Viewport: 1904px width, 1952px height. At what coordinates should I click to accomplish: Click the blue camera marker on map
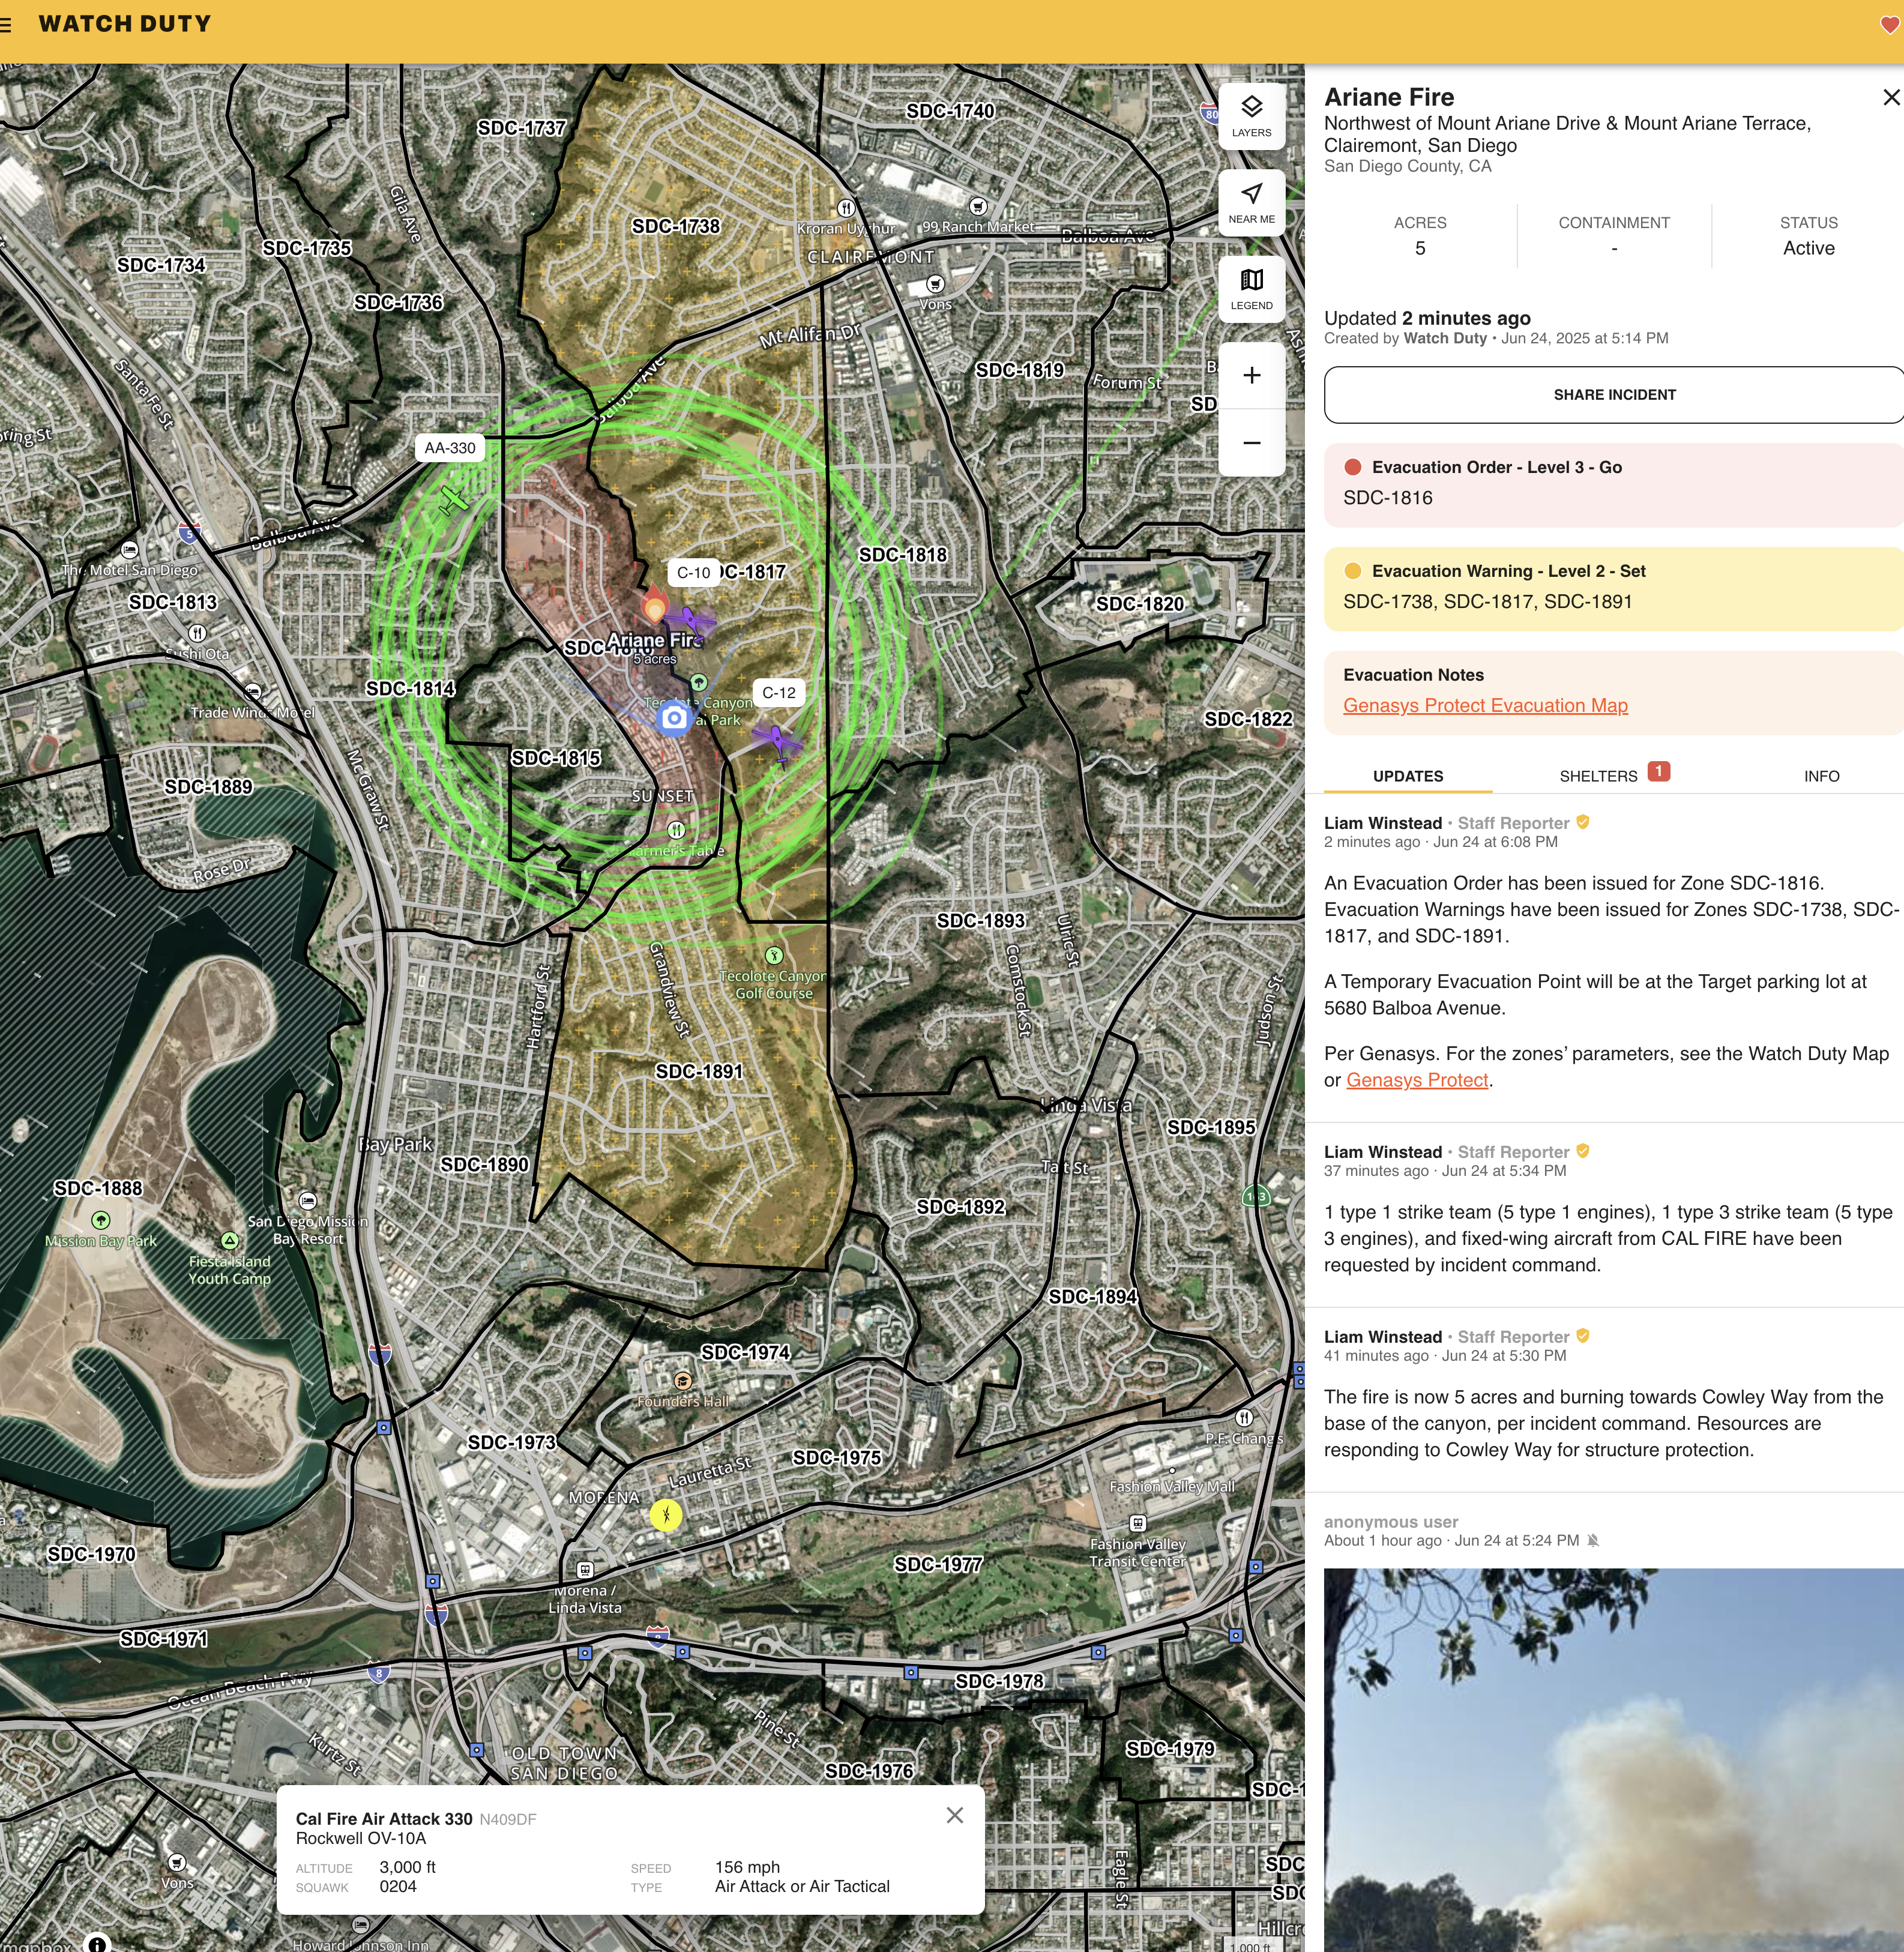click(x=674, y=718)
